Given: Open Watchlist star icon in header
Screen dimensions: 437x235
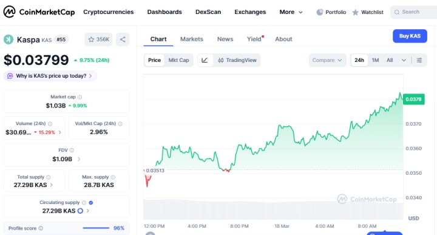Looking at the screenshot, I should pos(355,12).
